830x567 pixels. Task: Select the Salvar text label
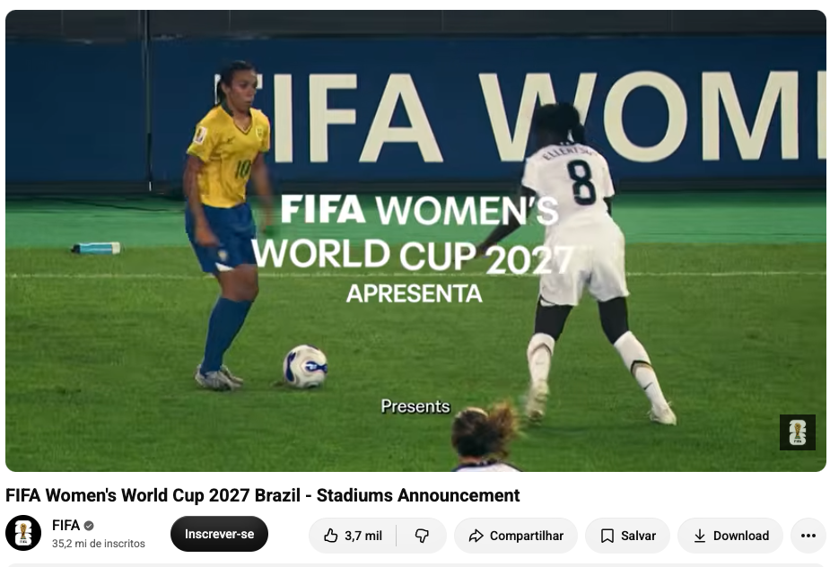(638, 536)
